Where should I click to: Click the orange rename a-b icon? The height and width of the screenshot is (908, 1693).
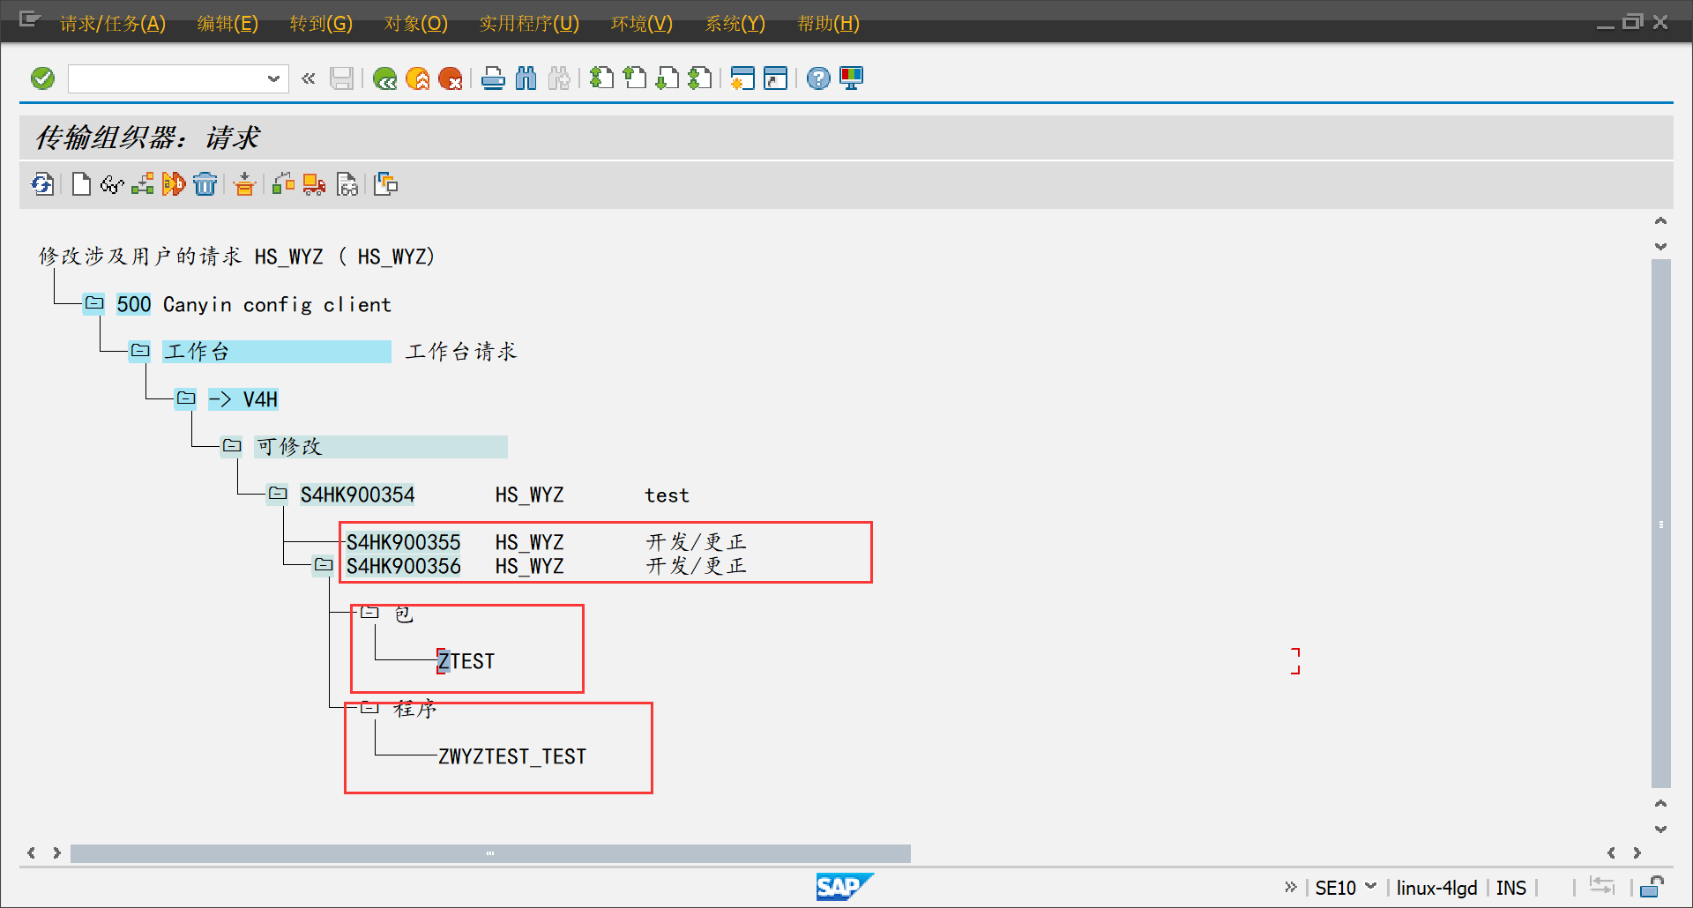(174, 184)
